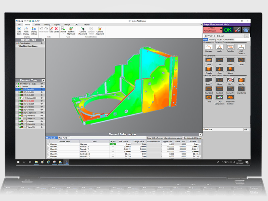The width and height of the screenshot is (268, 201).
Task: Hide Plane001 using its eye icon
Action: [42, 89]
